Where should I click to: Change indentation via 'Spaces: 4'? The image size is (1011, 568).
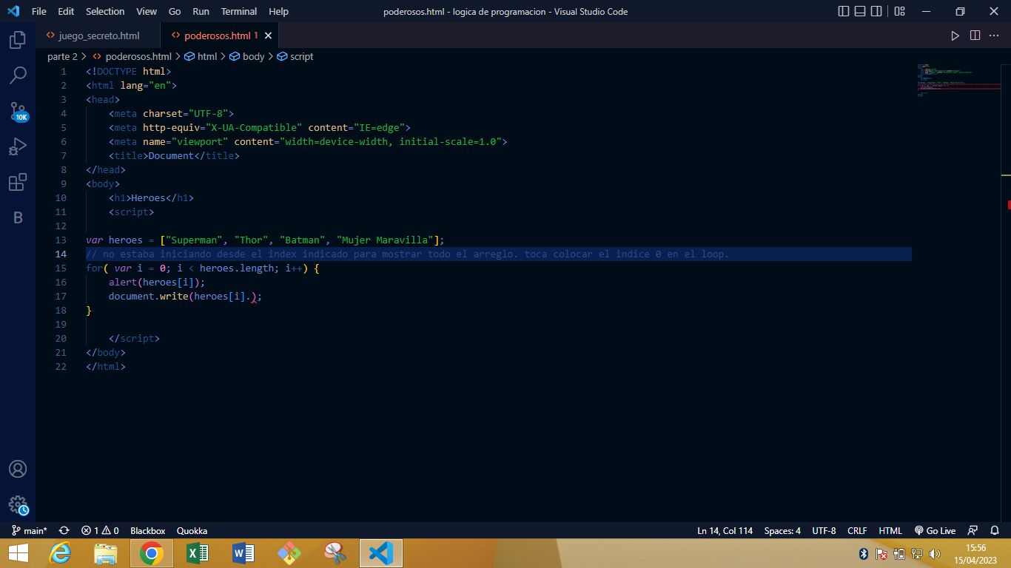[x=782, y=530]
